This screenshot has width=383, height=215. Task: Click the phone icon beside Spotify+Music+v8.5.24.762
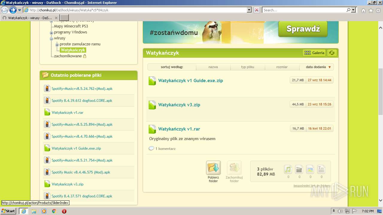tap(47, 88)
